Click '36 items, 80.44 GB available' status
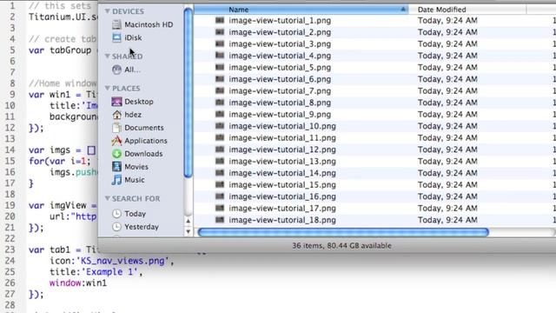 pyautogui.click(x=341, y=245)
